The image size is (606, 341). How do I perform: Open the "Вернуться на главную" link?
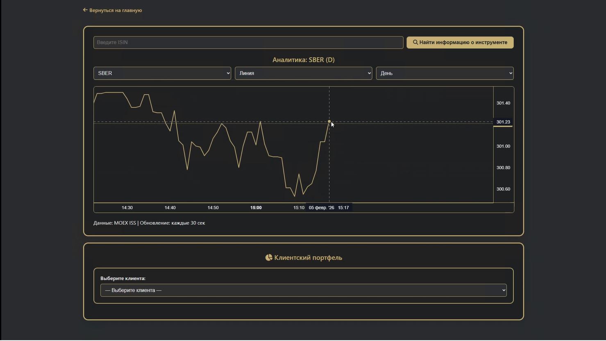tap(116, 10)
